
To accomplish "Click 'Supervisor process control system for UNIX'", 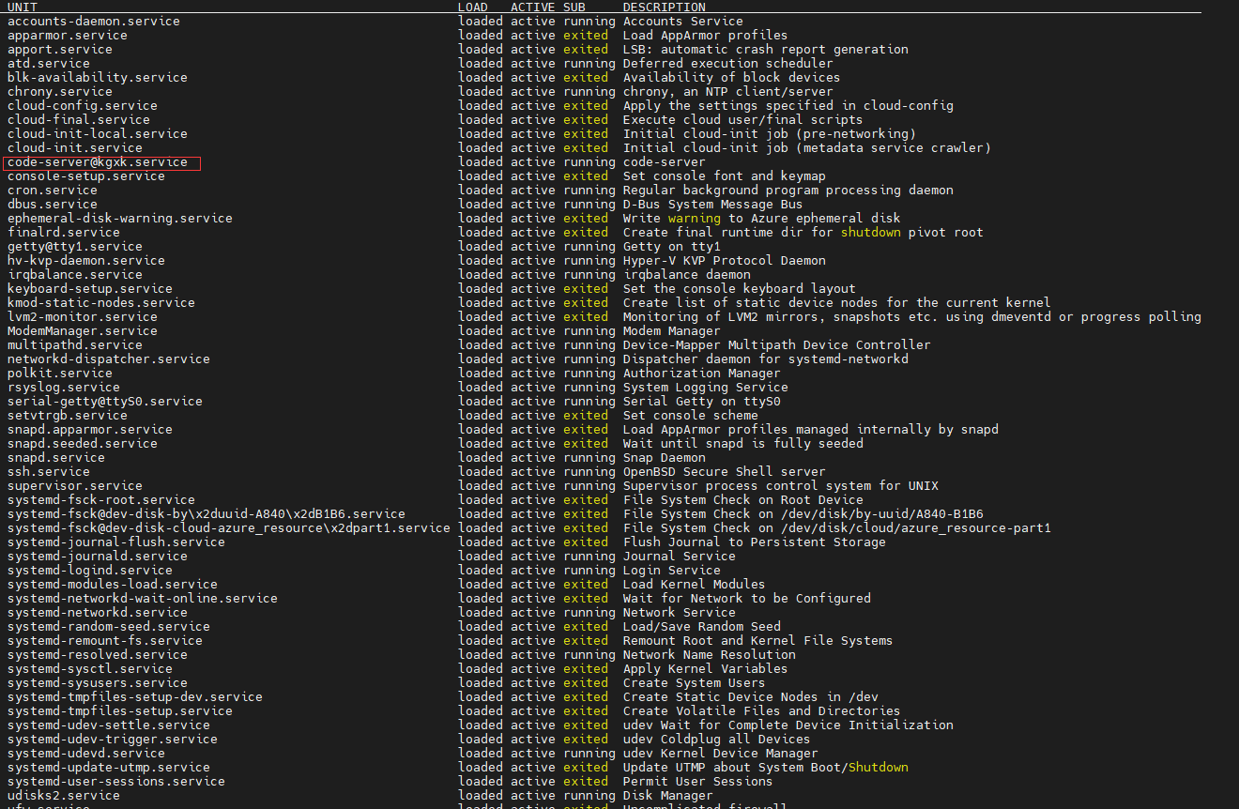I will pos(781,486).
